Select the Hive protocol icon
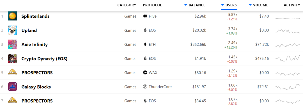This screenshot has width=303, height=107. [x=145, y=16]
